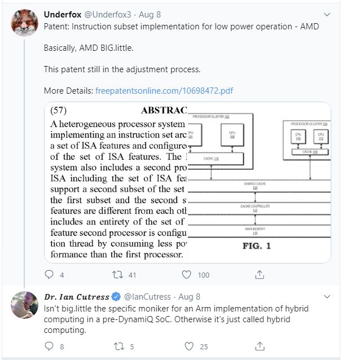The width and height of the screenshot is (346, 360).
Task: Open the Underfox display name link
Action: point(62,14)
